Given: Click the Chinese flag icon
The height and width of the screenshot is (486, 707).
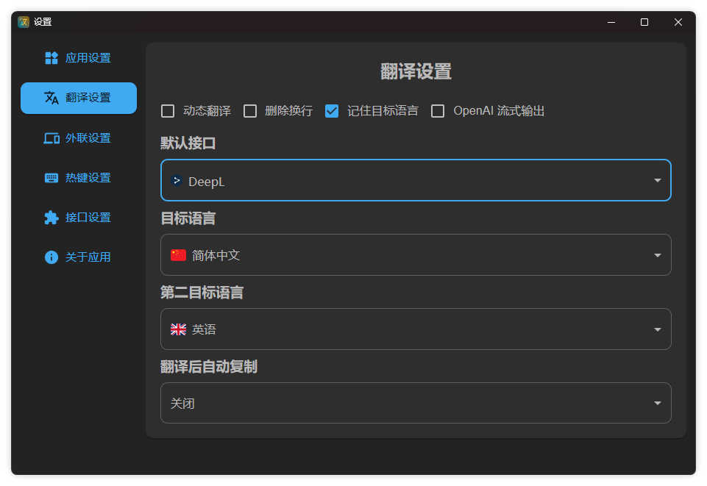Looking at the screenshot, I should point(178,255).
